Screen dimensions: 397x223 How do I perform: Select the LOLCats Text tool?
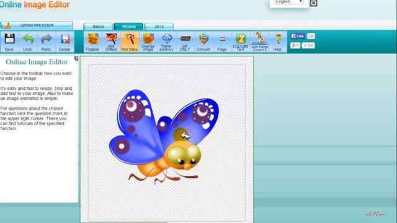tap(241, 42)
